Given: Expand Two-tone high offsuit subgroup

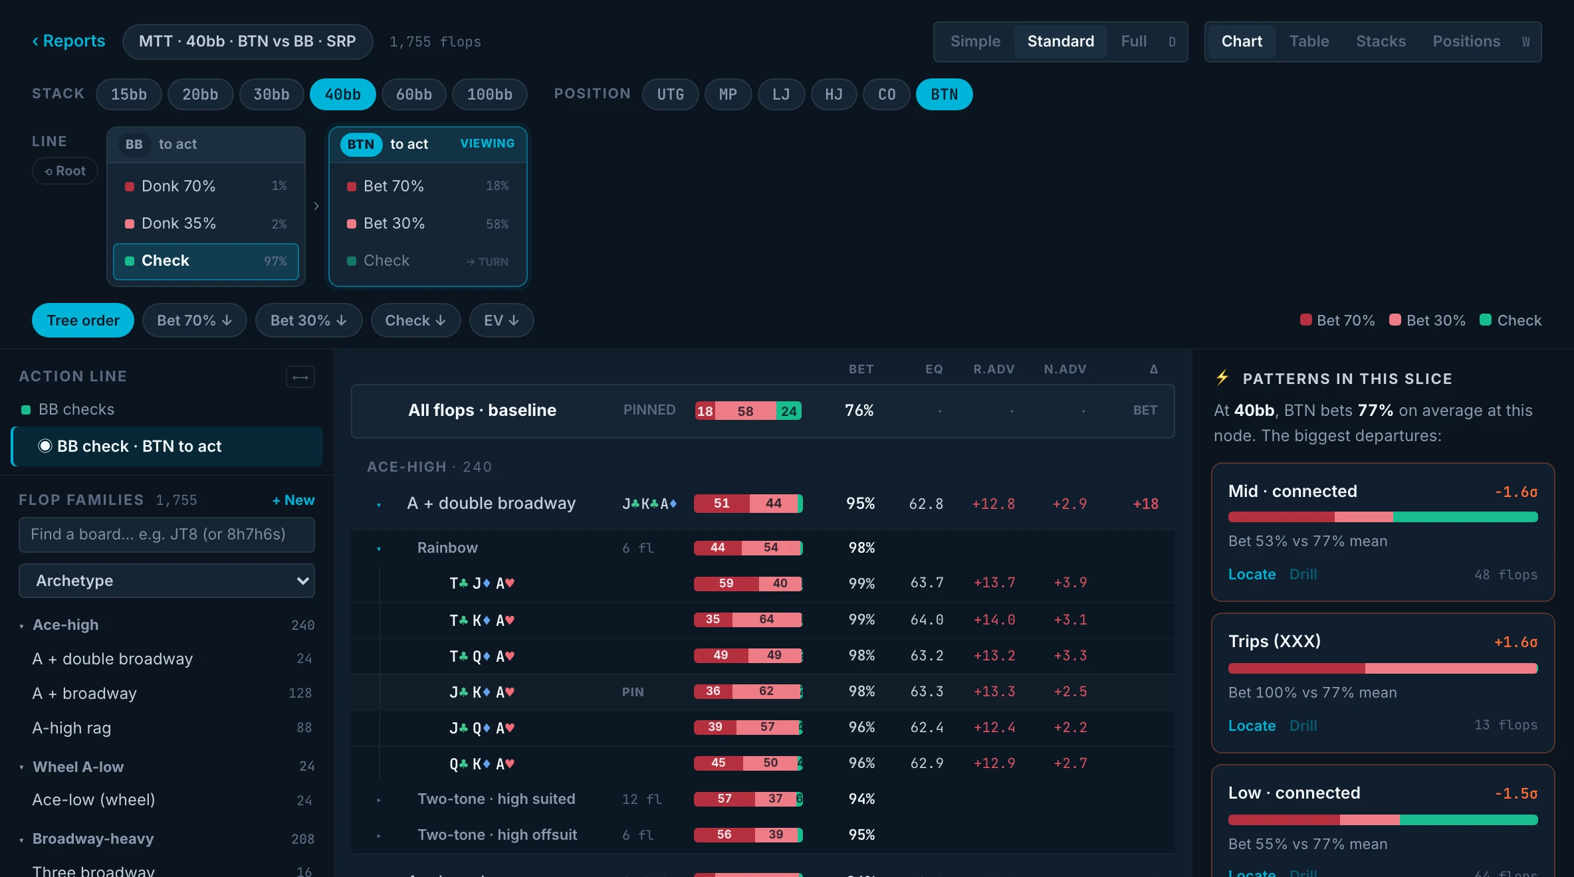Looking at the screenshot, I should [379, 836].
